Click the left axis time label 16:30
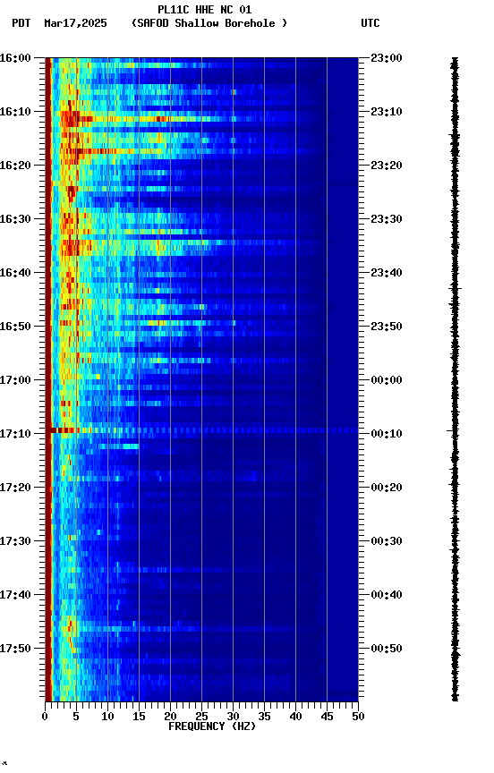 point(15,219)
